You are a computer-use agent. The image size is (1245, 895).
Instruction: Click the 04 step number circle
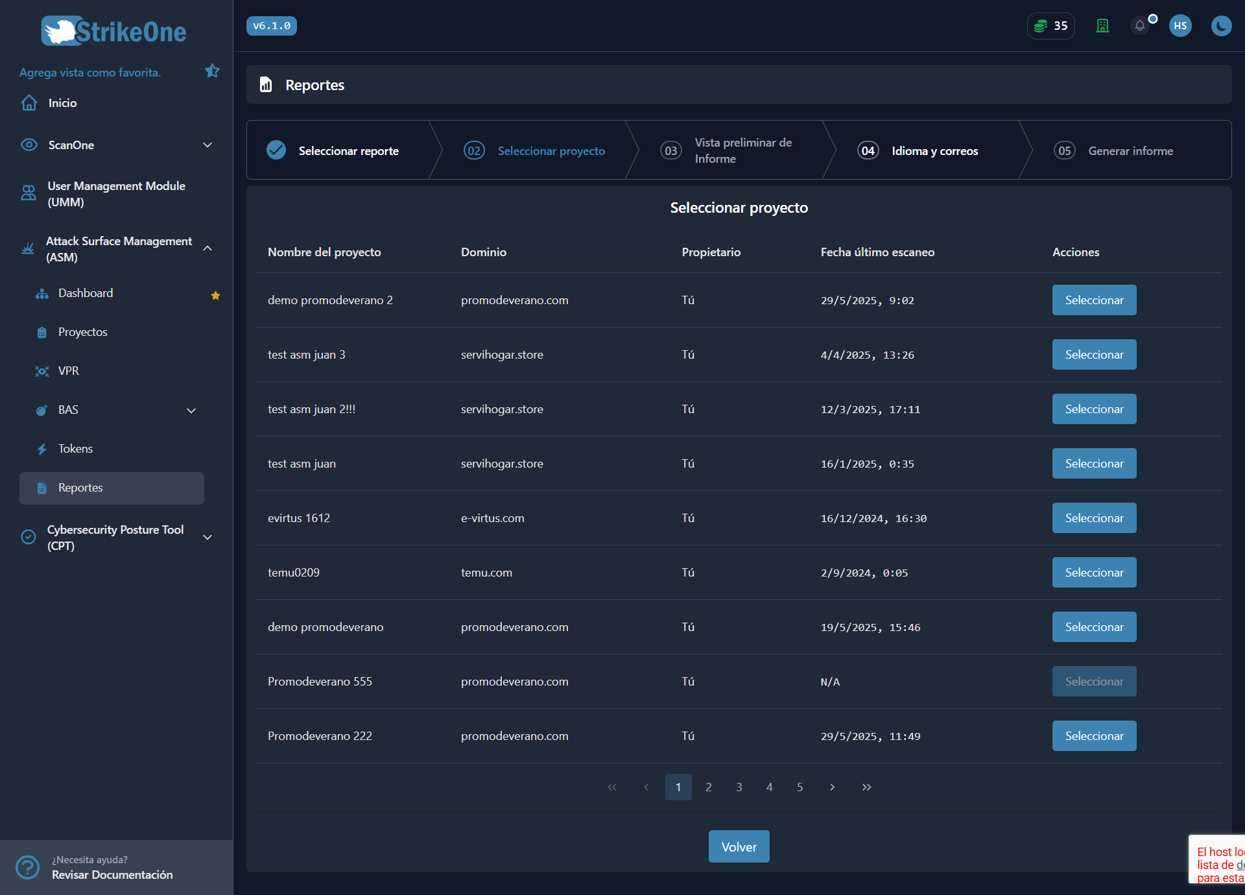(868, 150)
